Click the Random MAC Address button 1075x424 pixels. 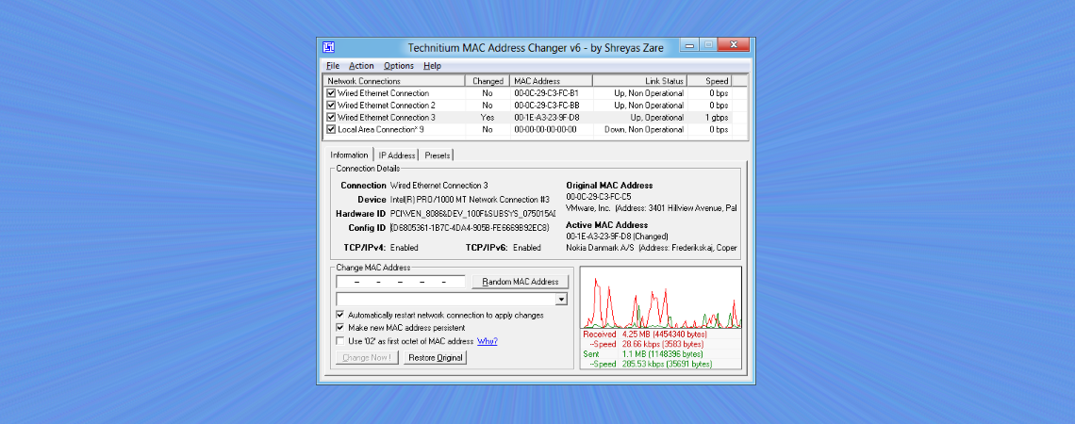[521, 282]
